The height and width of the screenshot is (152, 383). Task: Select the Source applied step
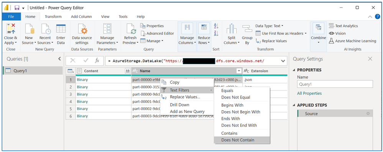[335, 113]
